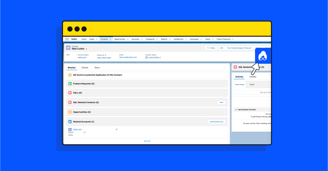This screenshot has width=328, height=171.
Task: Open the Accounts navigation tab
Action: tap(135, 39)
